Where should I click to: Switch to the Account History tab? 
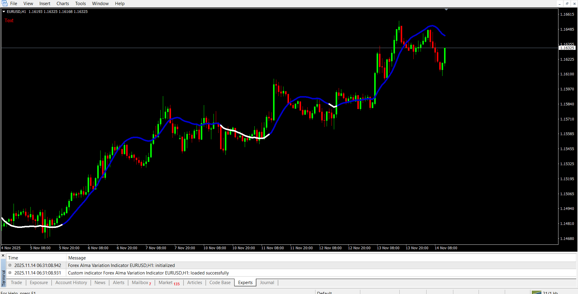coord(71,283)
